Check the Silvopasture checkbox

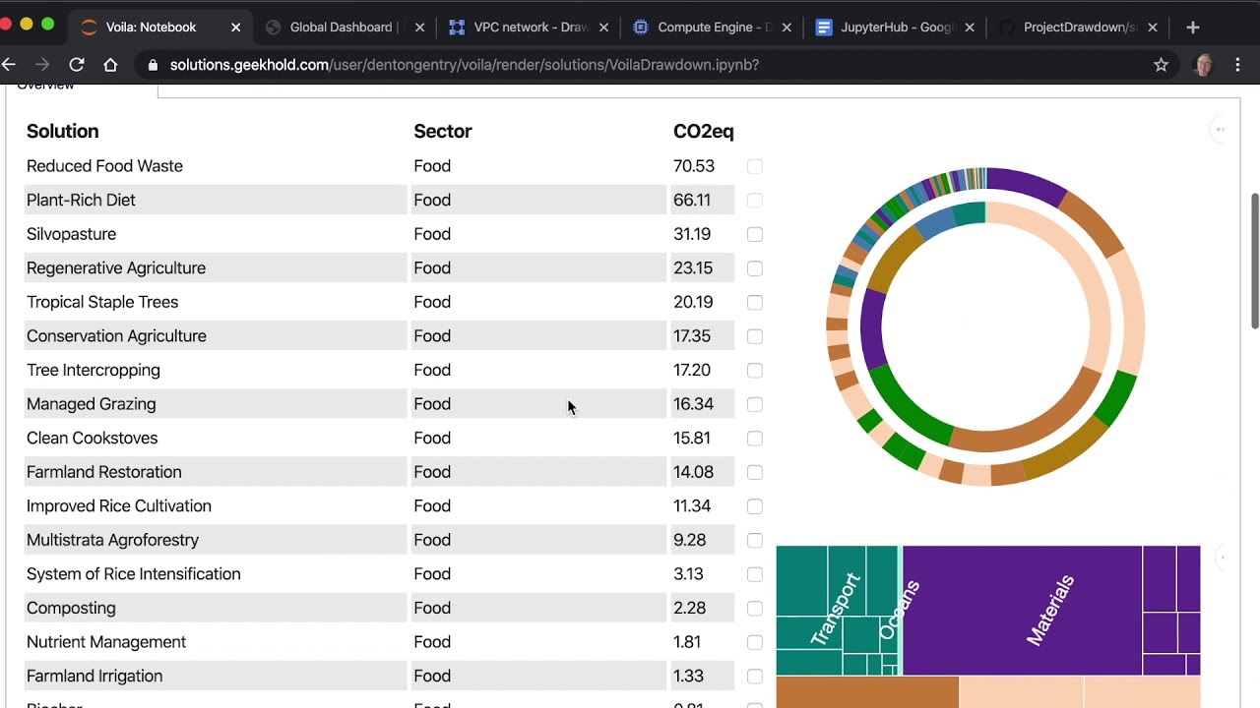(755, 234)
